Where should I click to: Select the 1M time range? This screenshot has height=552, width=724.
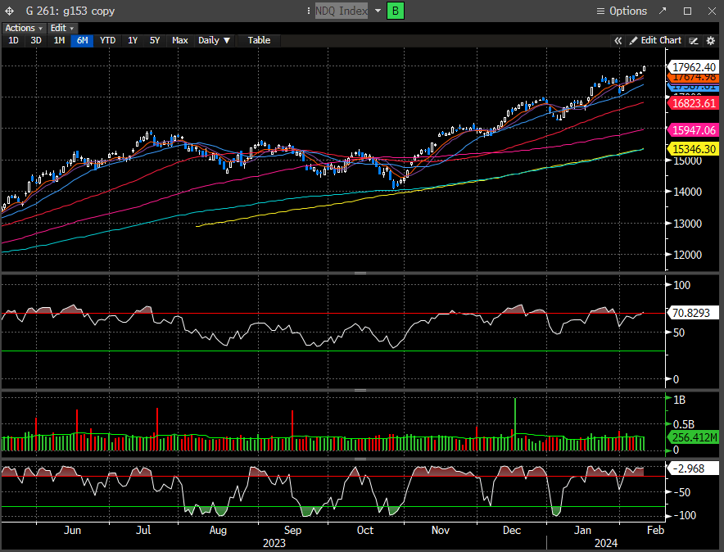pos(59,41)
